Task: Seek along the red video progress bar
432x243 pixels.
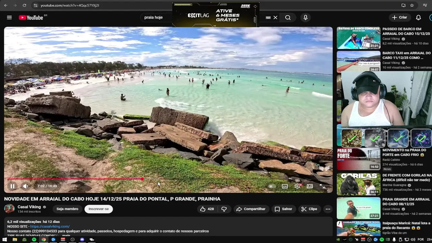Action: tap(168, 179)
